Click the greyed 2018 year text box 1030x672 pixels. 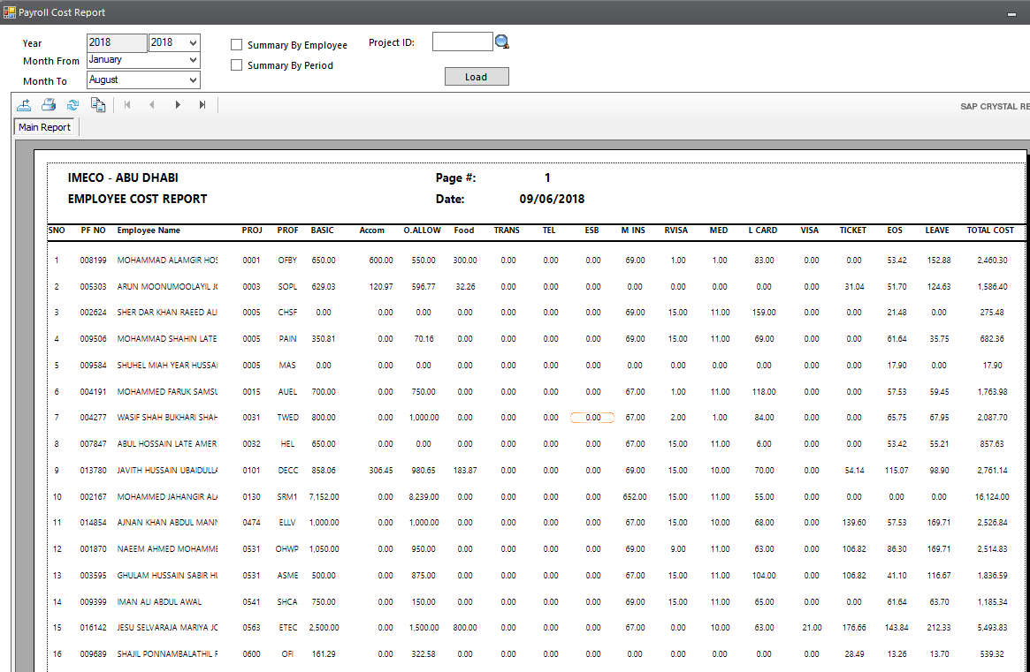(117, 42)
